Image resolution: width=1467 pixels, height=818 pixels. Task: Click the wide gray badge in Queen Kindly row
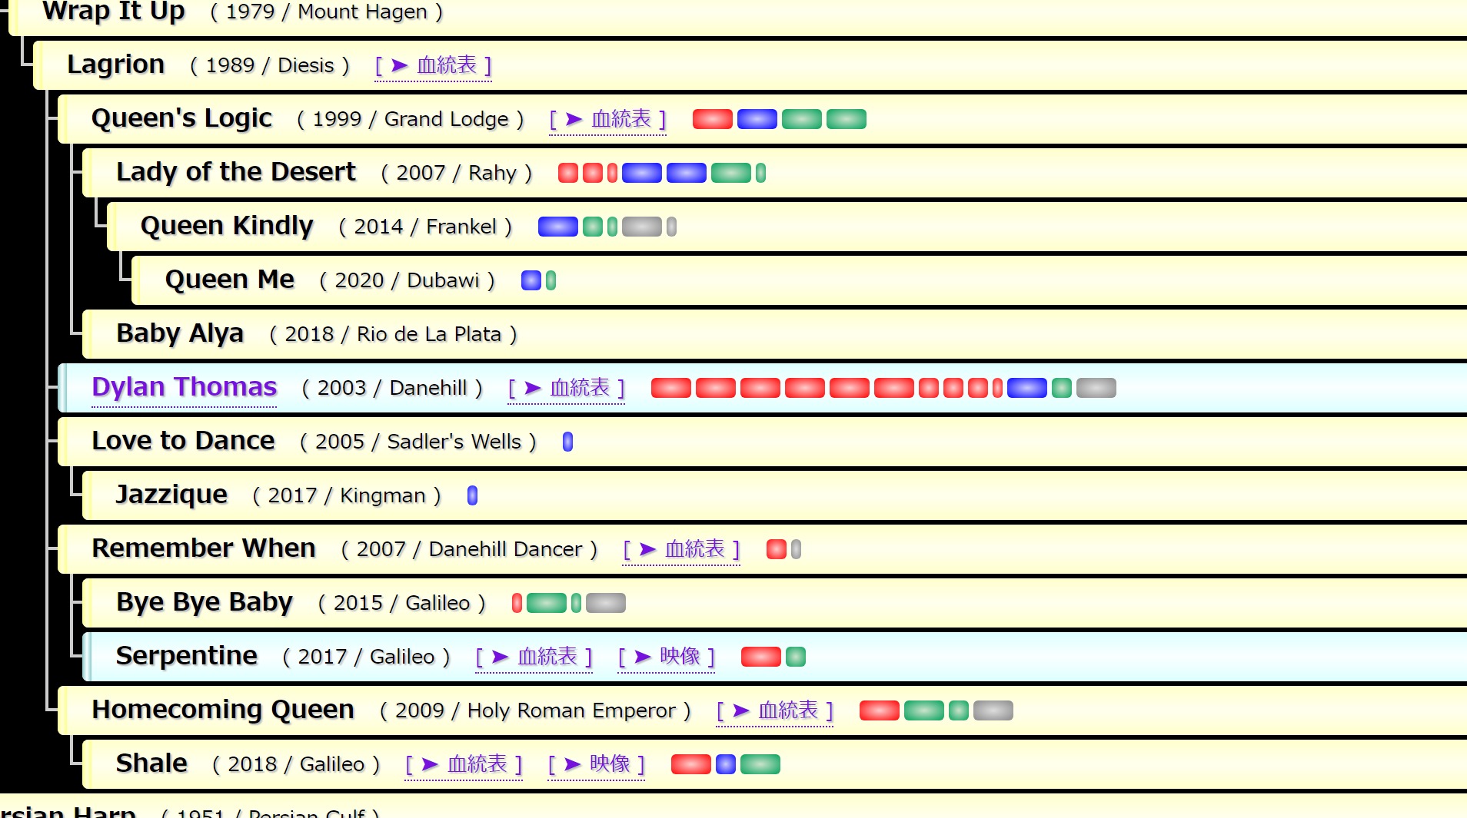(641, 227)
